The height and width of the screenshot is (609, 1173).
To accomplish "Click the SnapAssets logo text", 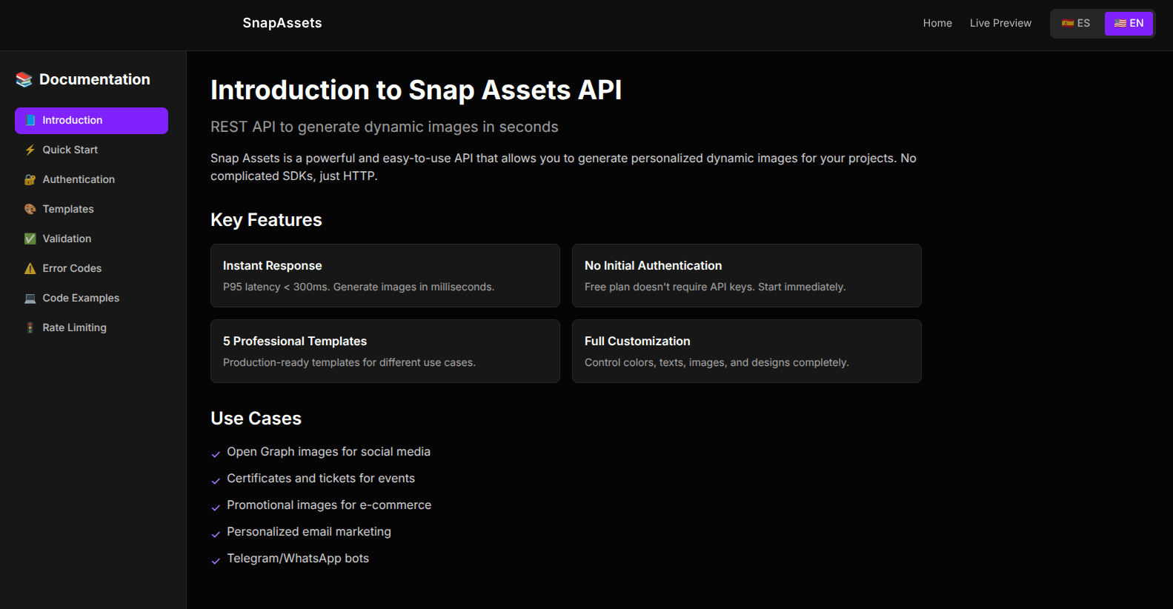I will 282,23.
